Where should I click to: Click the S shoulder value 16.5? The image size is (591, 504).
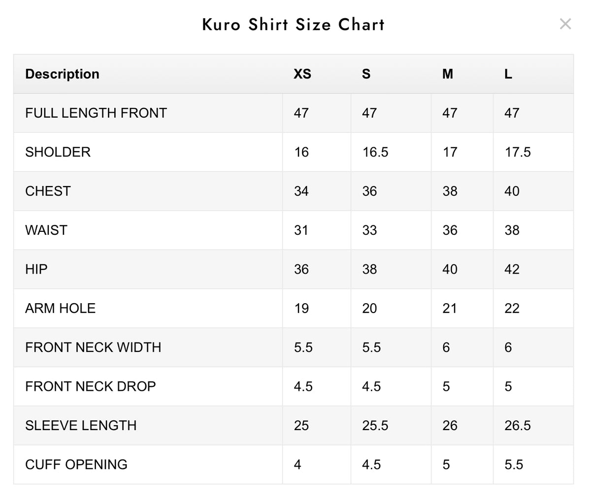click(x=375, y=152)
